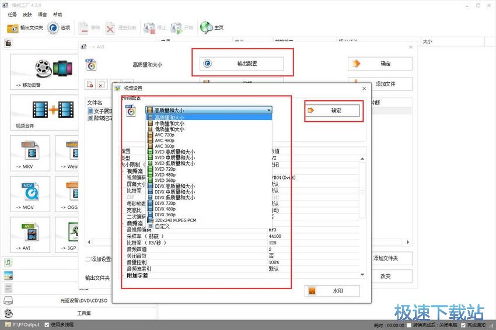Click the Stop toolbar icon
496x330 pixels.
coord(149,28)
